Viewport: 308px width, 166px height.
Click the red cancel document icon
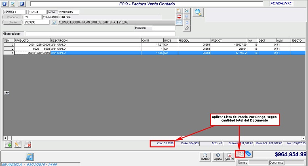[179, 17]
